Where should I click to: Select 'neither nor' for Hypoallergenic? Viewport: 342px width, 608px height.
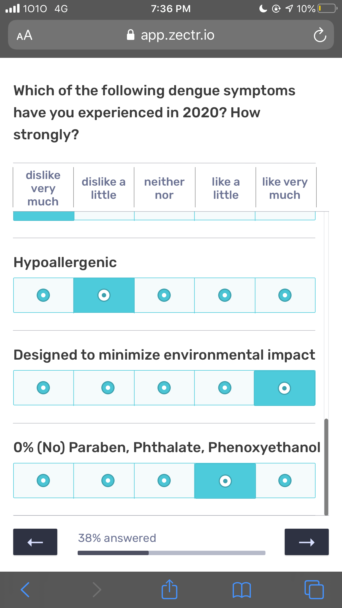[164, 295]
